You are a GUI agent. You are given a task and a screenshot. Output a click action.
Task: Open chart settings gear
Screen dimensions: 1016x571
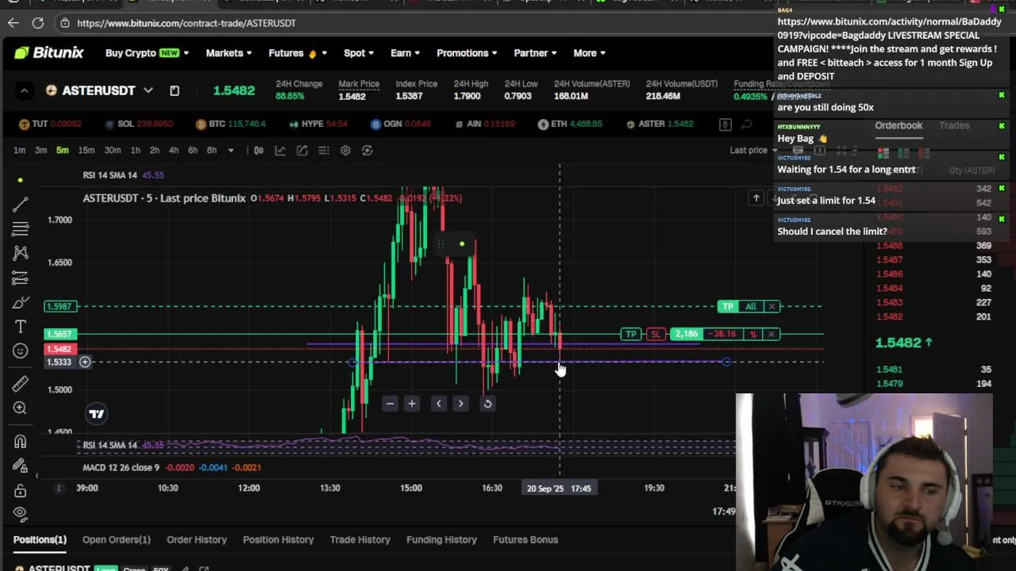click(345, 150)
